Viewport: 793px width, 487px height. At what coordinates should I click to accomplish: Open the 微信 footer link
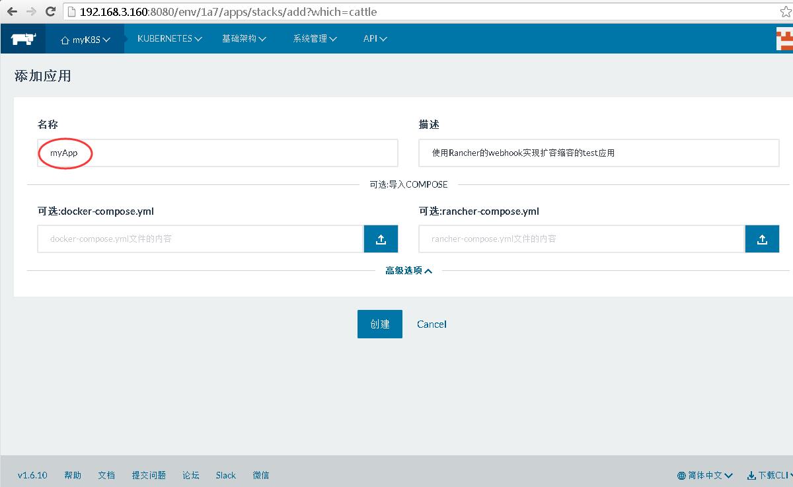pyautogui.click(x=260, y=475)
